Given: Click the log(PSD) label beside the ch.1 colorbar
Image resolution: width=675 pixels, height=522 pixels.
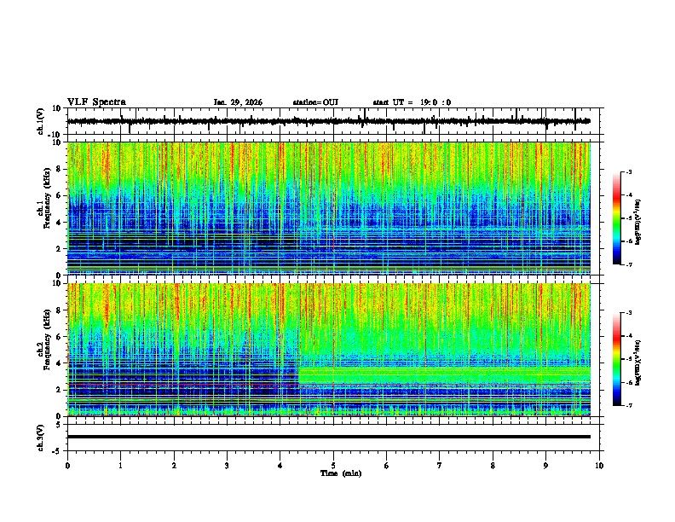Looking at the screenshot, I should pos(637,223).
